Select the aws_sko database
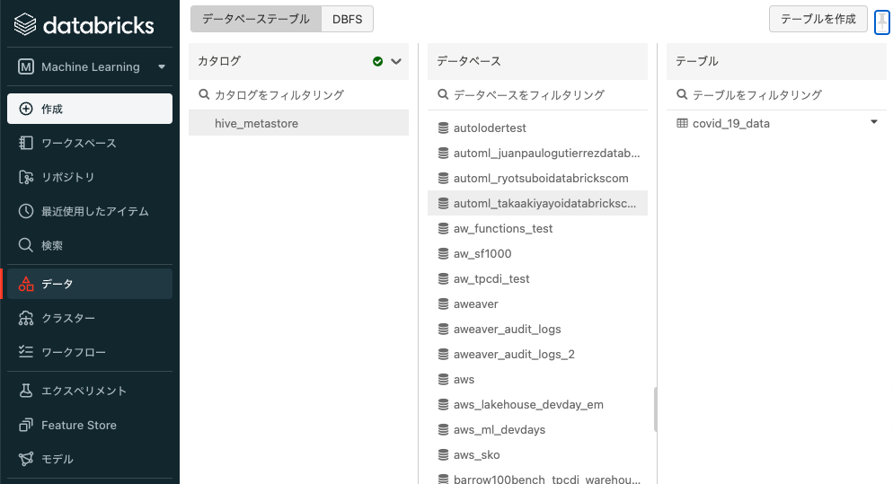This screenshot has width=893, height=484. pos(537,454)
